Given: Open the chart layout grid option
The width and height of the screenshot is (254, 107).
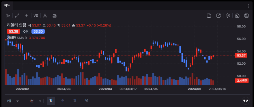Looking at the screenshot, I should point(26,16).
